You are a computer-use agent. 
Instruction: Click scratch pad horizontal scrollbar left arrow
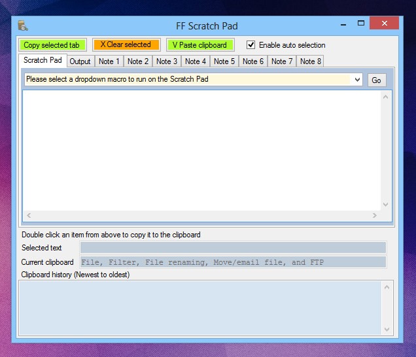29,215
